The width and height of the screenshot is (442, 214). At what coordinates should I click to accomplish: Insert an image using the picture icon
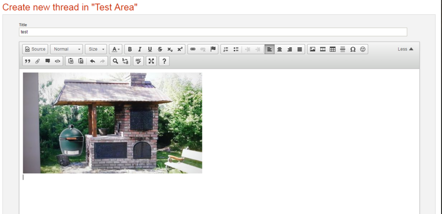pyautogui.click(x=312, y=49)
